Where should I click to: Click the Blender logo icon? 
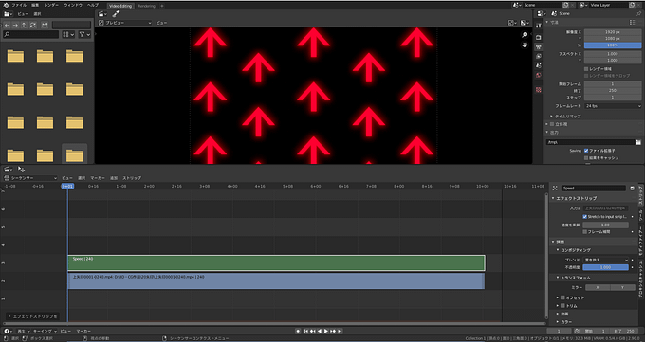6,5
